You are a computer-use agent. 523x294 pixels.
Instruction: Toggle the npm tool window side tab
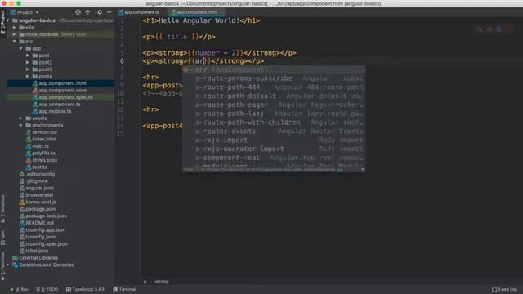[x=2, y=238]
